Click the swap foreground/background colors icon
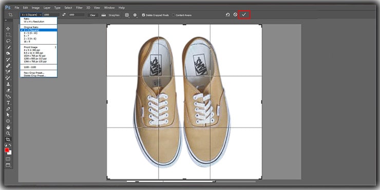380x190 pixels. (10, 145)
